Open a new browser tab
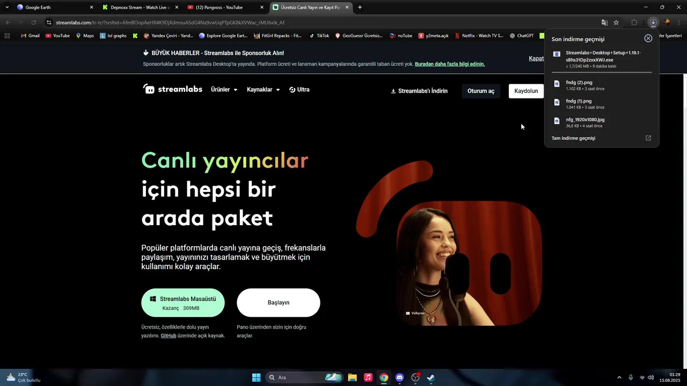 tap(360, 8)
